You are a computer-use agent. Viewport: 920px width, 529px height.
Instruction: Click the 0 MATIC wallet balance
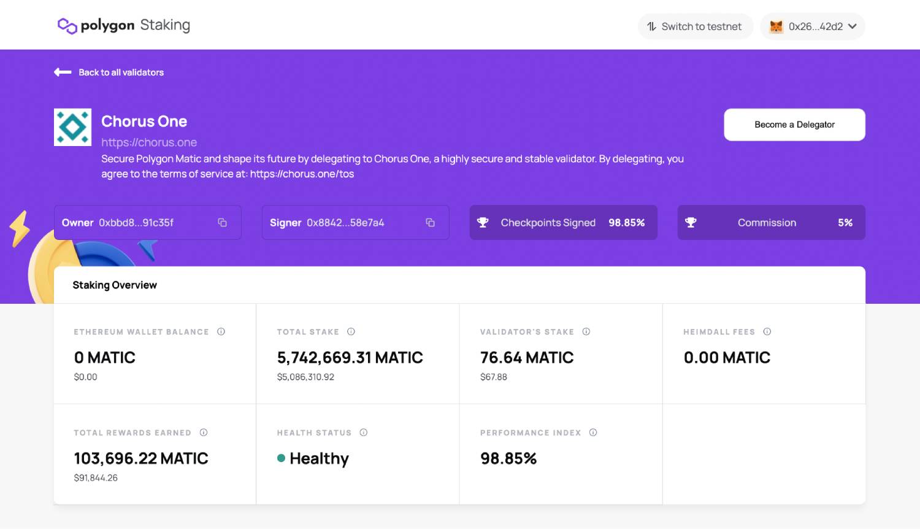click(x=105, y=358)
